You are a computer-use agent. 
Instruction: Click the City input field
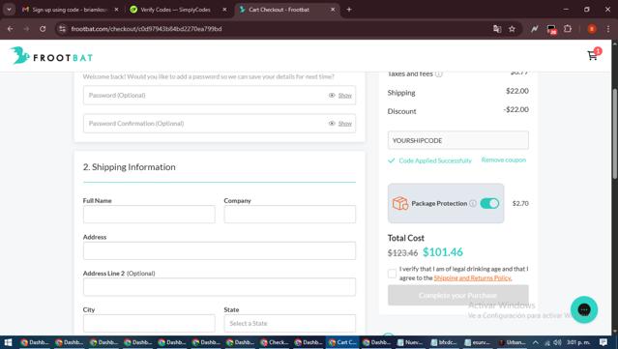pos(149,324)
